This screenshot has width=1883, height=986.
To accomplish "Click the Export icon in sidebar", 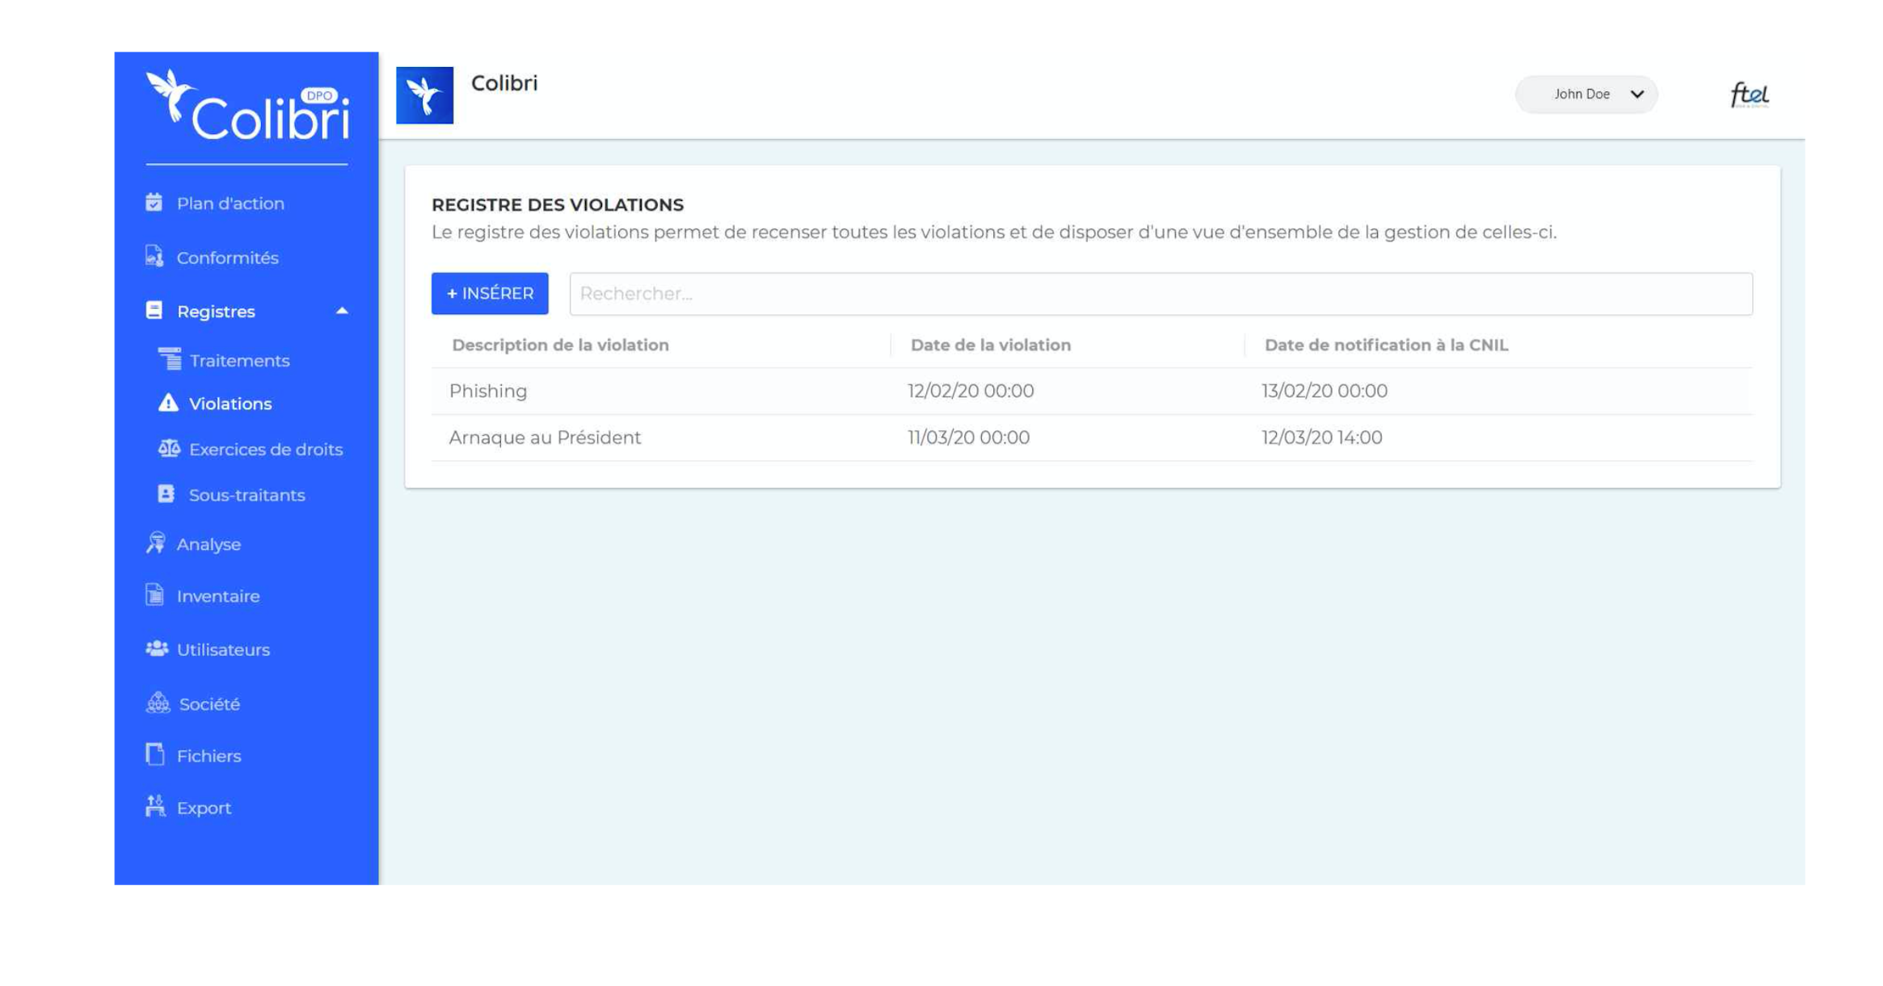I will click(155, 806).
